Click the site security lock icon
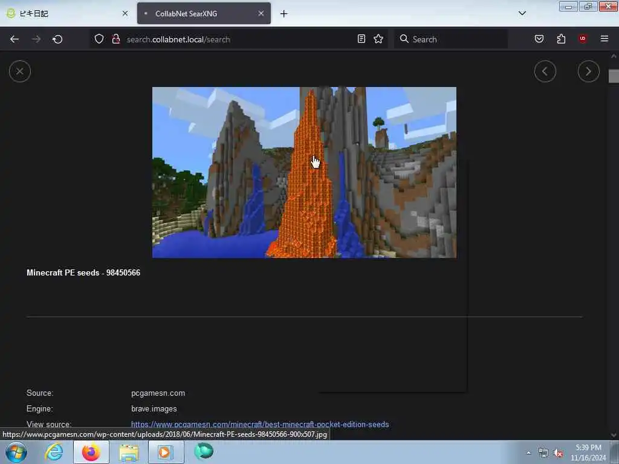The width and height of the screenshot is (619, 464). click(x=115, y=39)
